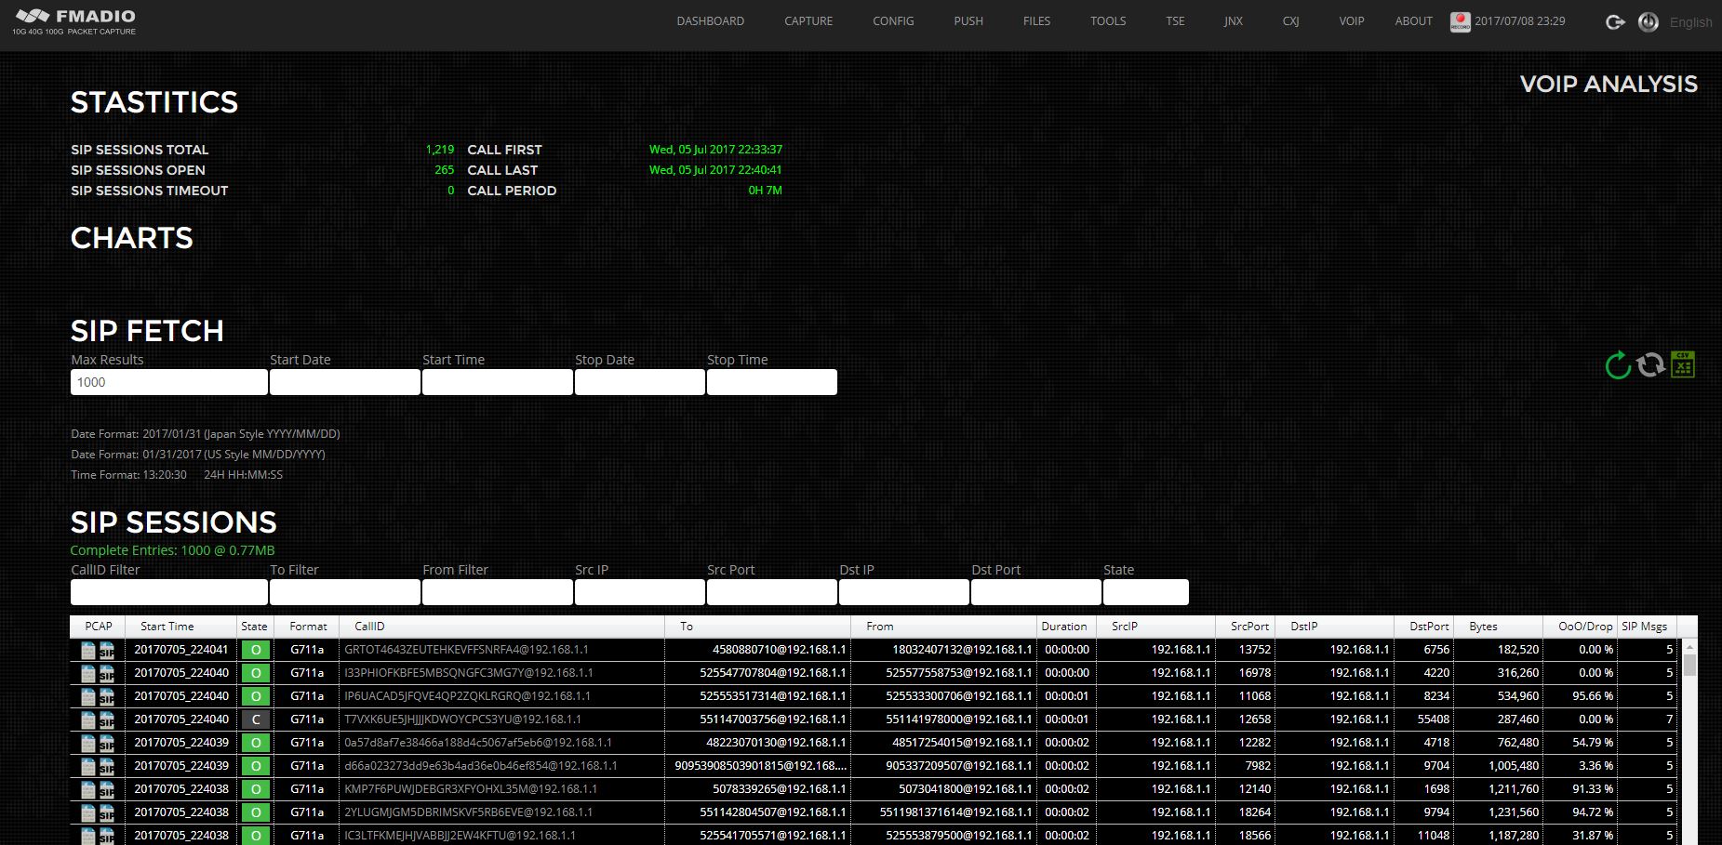Click into the Start Date field
Image resolution: width=1722 pixels, height=845 pixels.
pos(344,382)
